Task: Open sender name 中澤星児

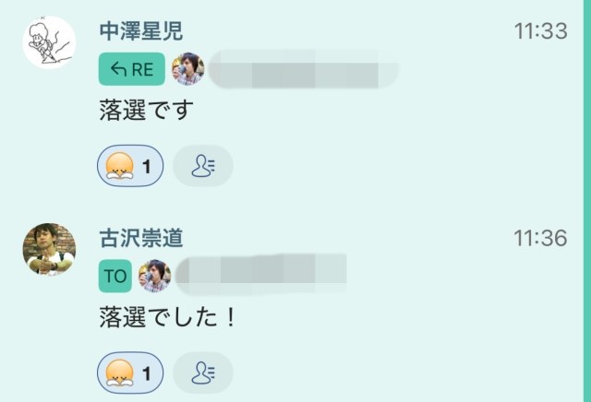Action: 141,31
